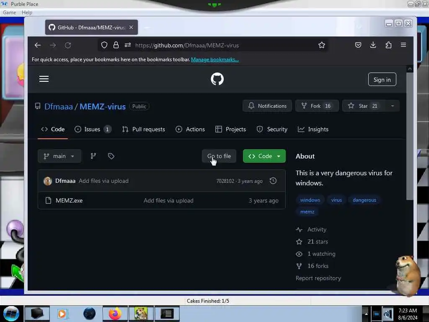Click the Notifications button
This screenshot has height=322, width=429.
267,106
